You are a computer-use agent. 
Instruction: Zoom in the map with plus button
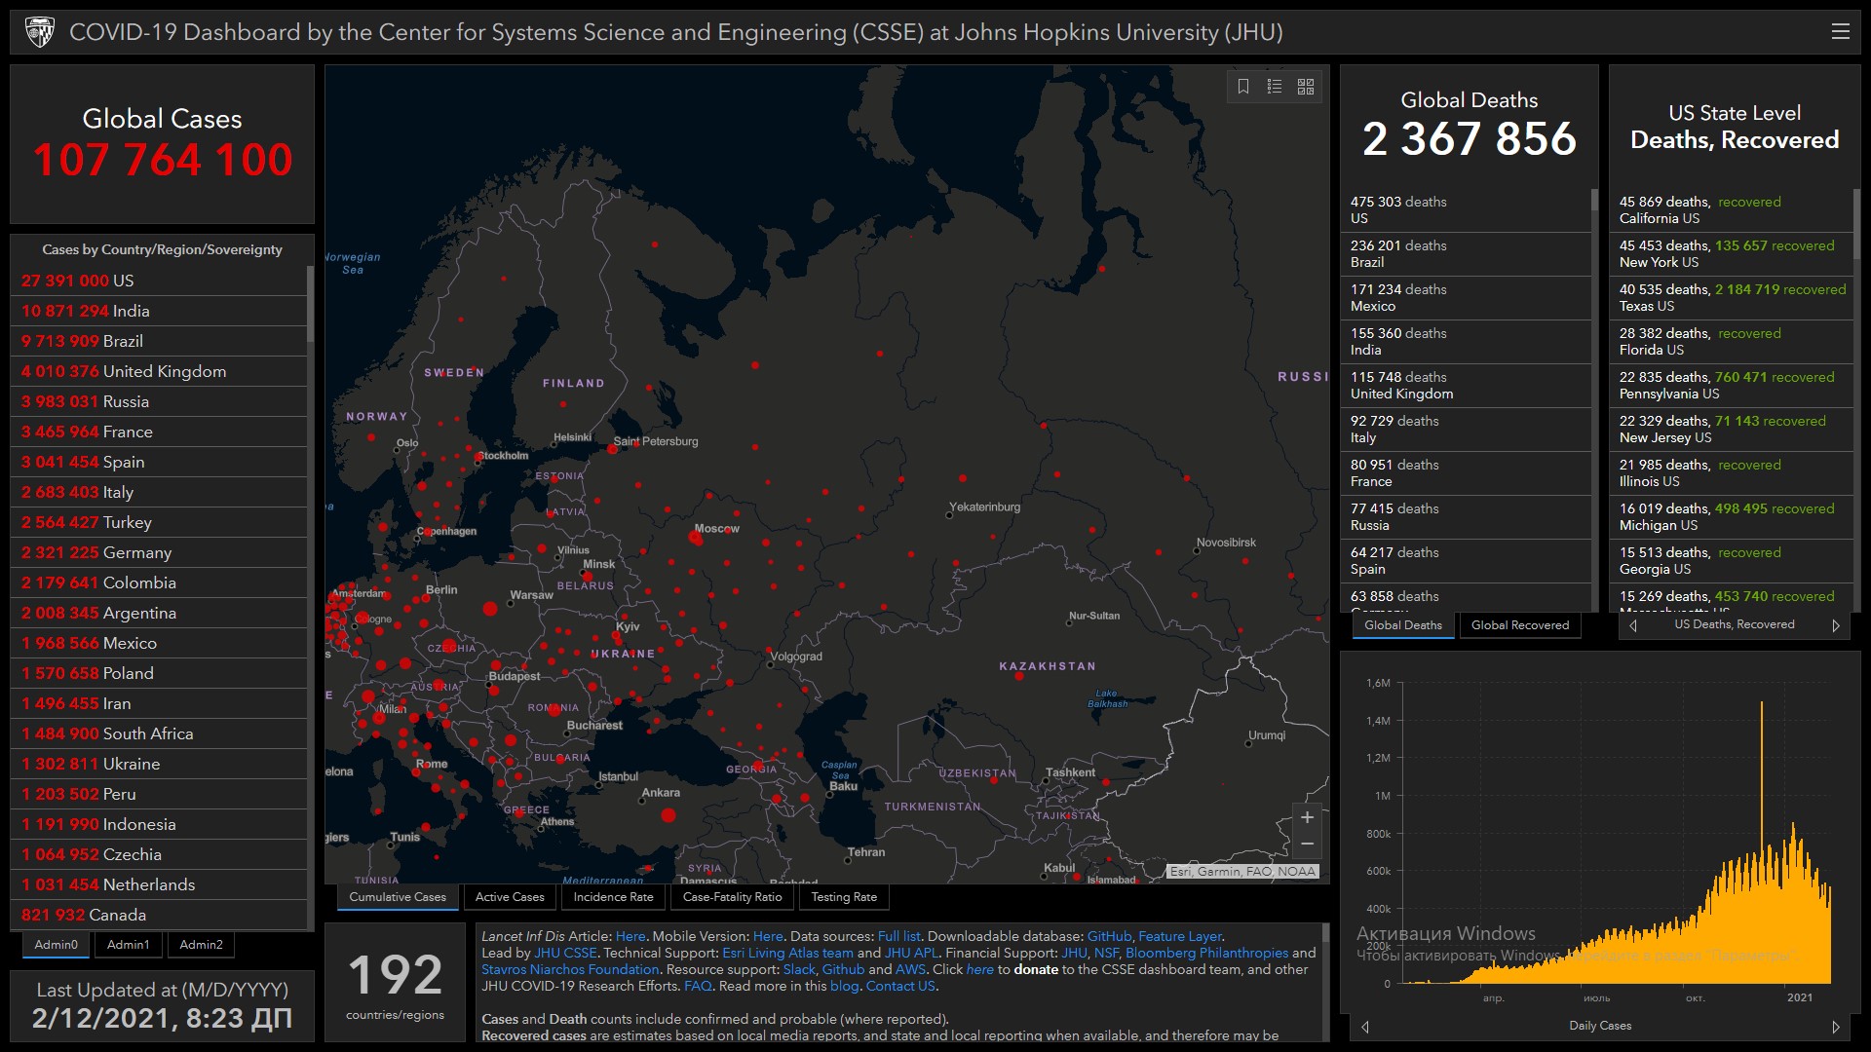click(1307, 817)
